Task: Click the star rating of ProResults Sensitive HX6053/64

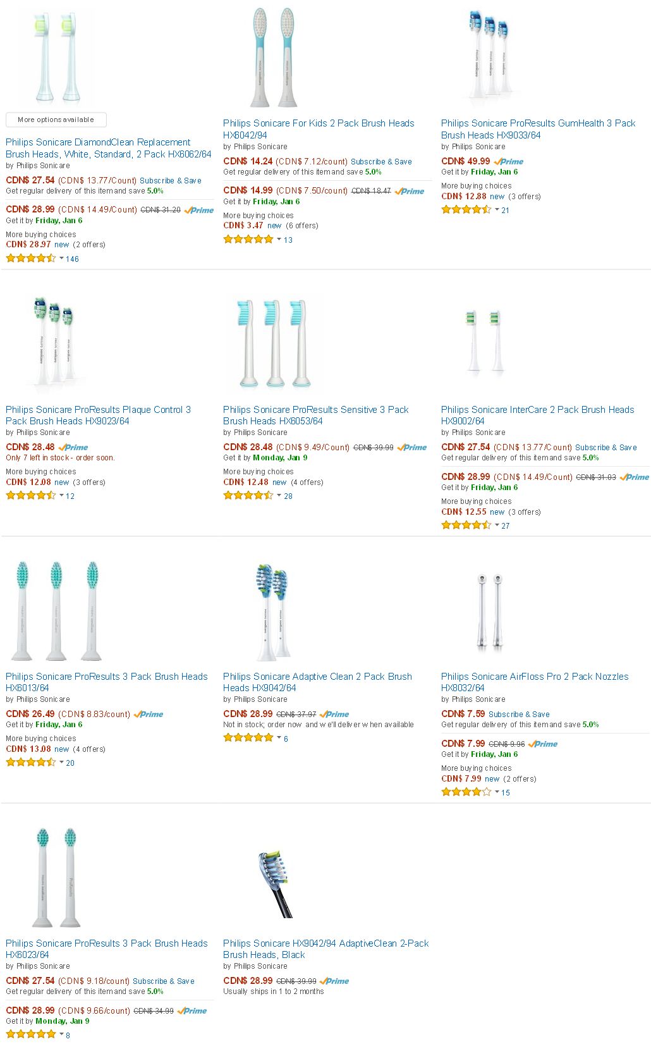Action: 248,496
